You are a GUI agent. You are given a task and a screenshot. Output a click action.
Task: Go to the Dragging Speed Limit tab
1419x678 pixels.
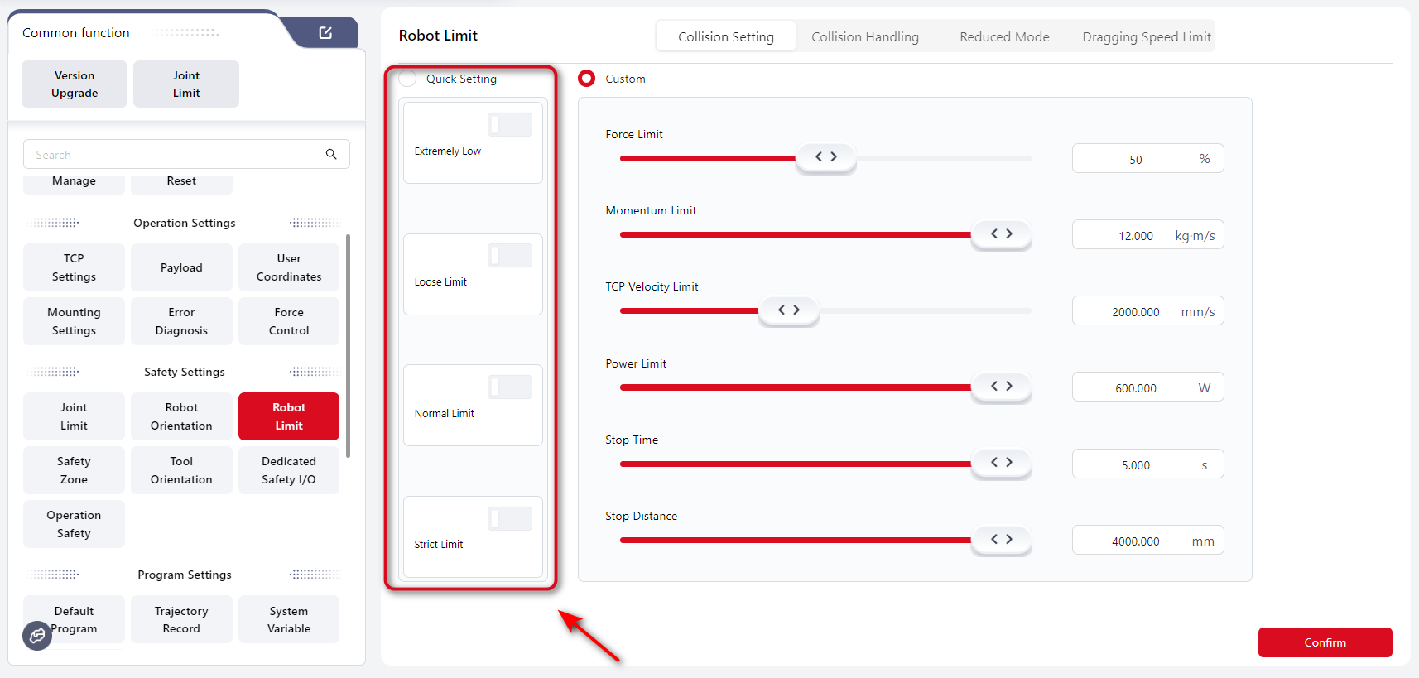pos(1146,37)
